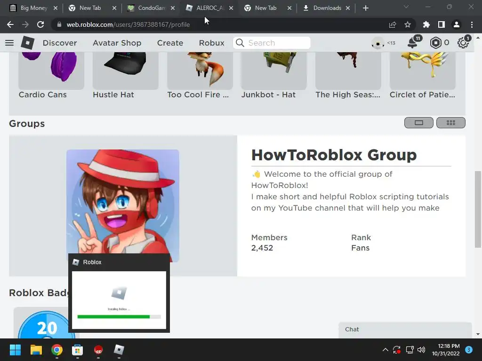Screen dimensions: 482x361
Task: Click the Members count 2,452
Action: pos(262,248)
